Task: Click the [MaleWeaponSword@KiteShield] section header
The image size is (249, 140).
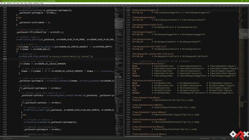Action: pos(149,47)
